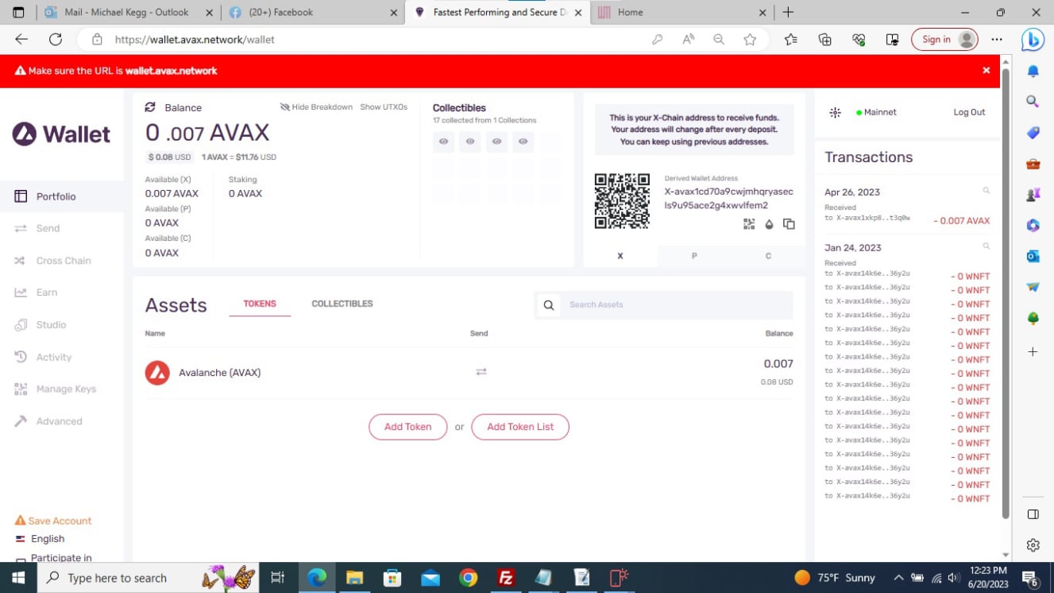Open FileZilla from the taskbar
The image size is (1054, 593).
tap(506, 578)
